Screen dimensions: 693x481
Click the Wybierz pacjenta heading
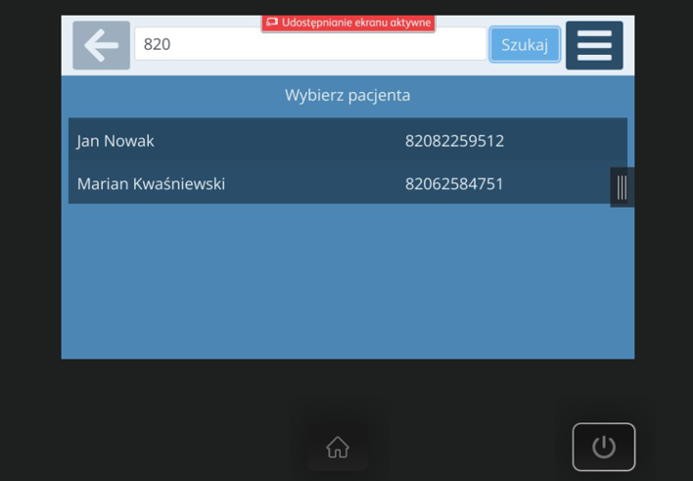point(347,95)
